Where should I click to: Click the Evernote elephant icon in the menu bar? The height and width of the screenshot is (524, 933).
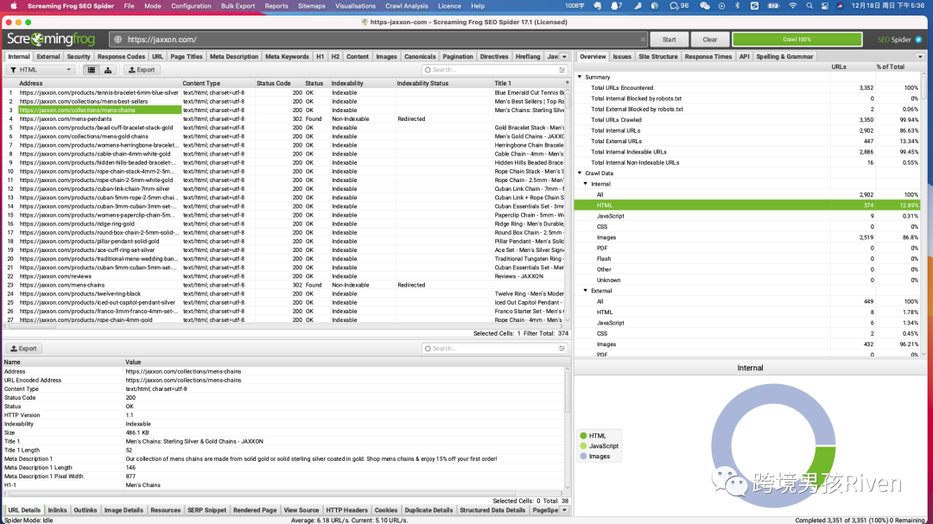[x=598, y=6]
